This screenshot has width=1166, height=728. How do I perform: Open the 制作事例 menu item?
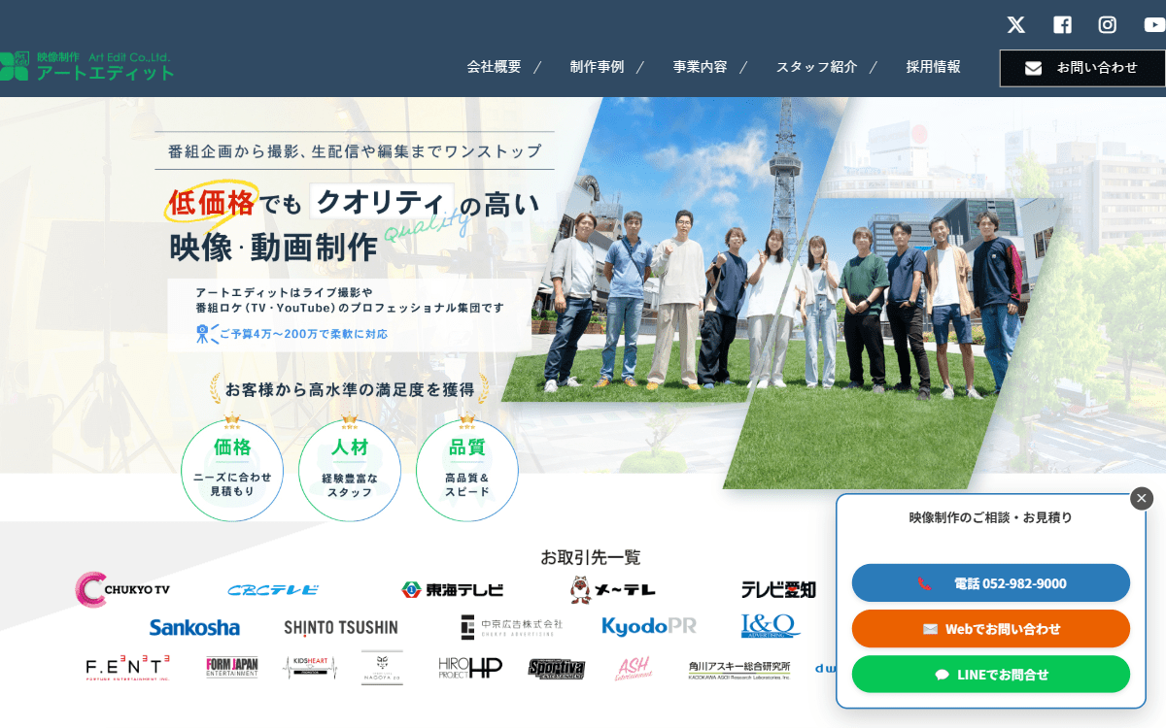597,67
